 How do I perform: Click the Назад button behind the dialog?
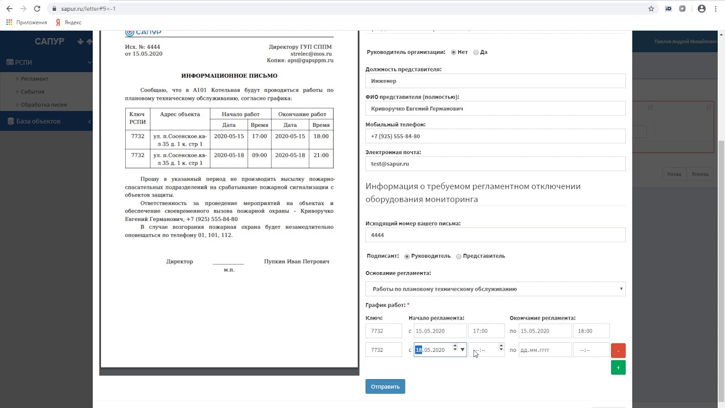(x=674, y=174)
